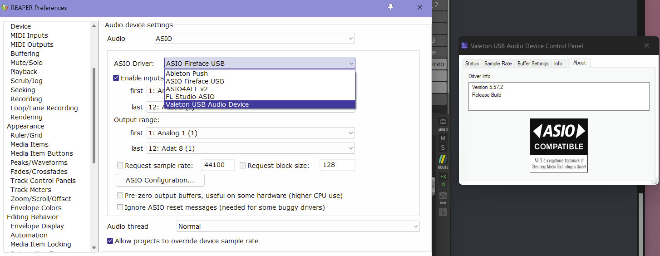Screen dimensions: 660x256
Task: Check Ignore ASIO reset messages option
Action: (x=120, y=207)
